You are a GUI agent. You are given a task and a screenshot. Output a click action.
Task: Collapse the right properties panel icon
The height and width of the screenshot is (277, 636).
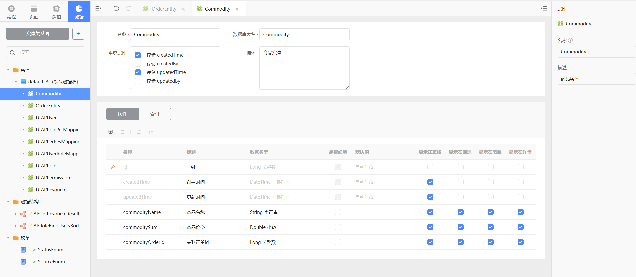pyautogui.click(x=543, y=8)
